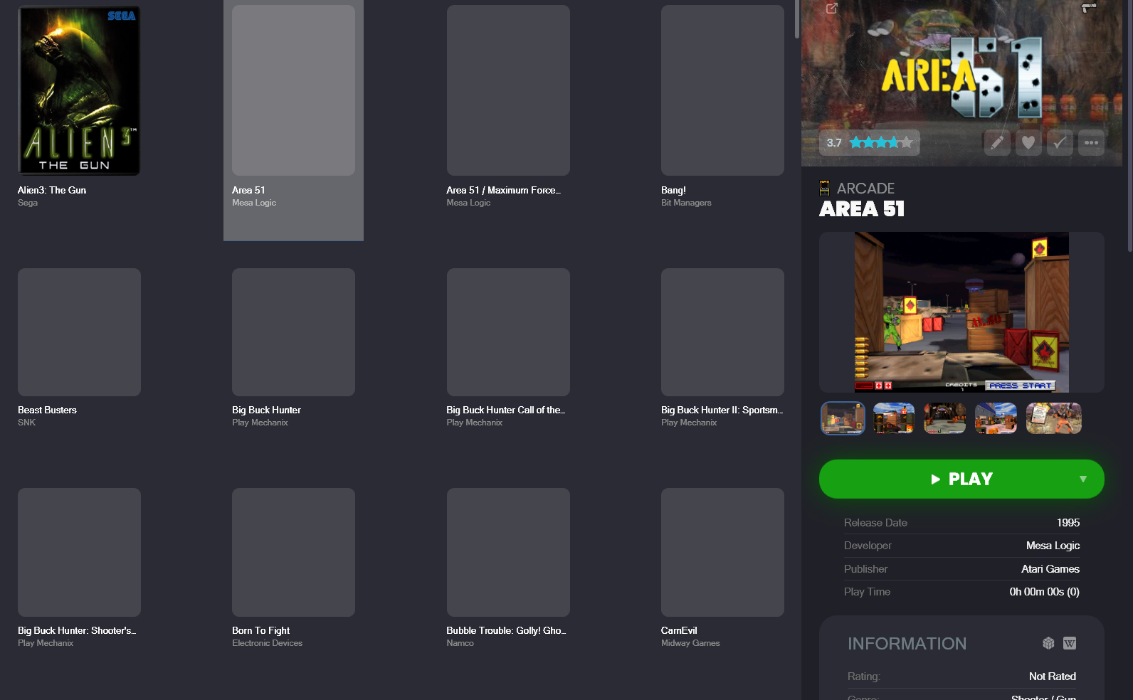Viewport: 1133px width, 700px height.
Task: Set rating using the 3.7 star bar
Action: (x=880, y=142)
